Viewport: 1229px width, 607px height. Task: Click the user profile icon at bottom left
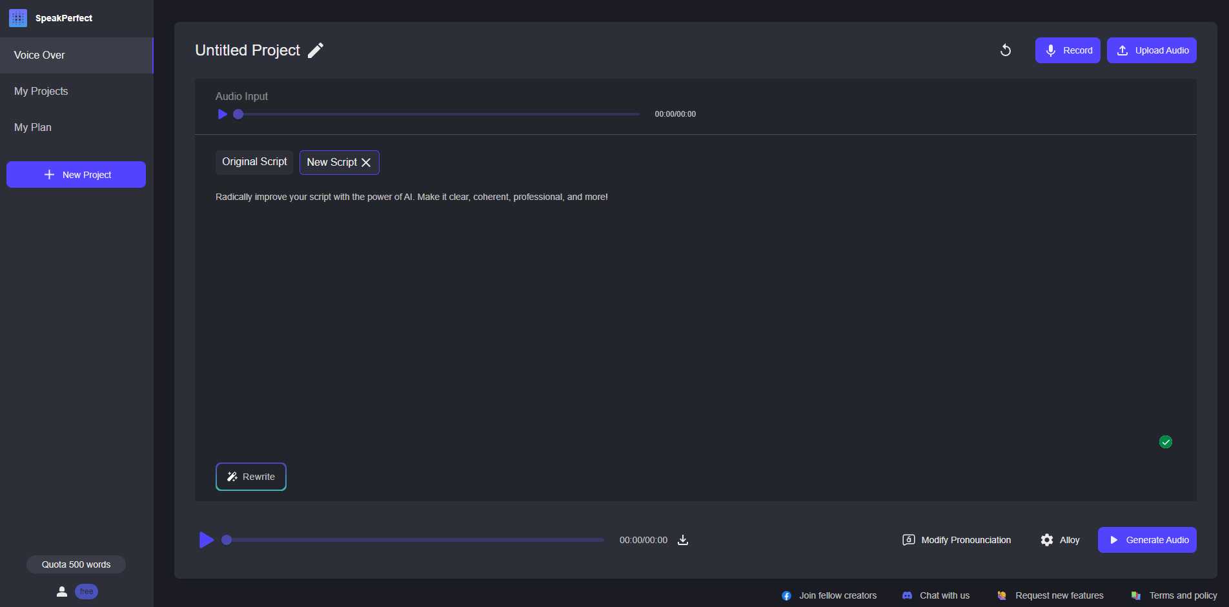pos(62,591)
